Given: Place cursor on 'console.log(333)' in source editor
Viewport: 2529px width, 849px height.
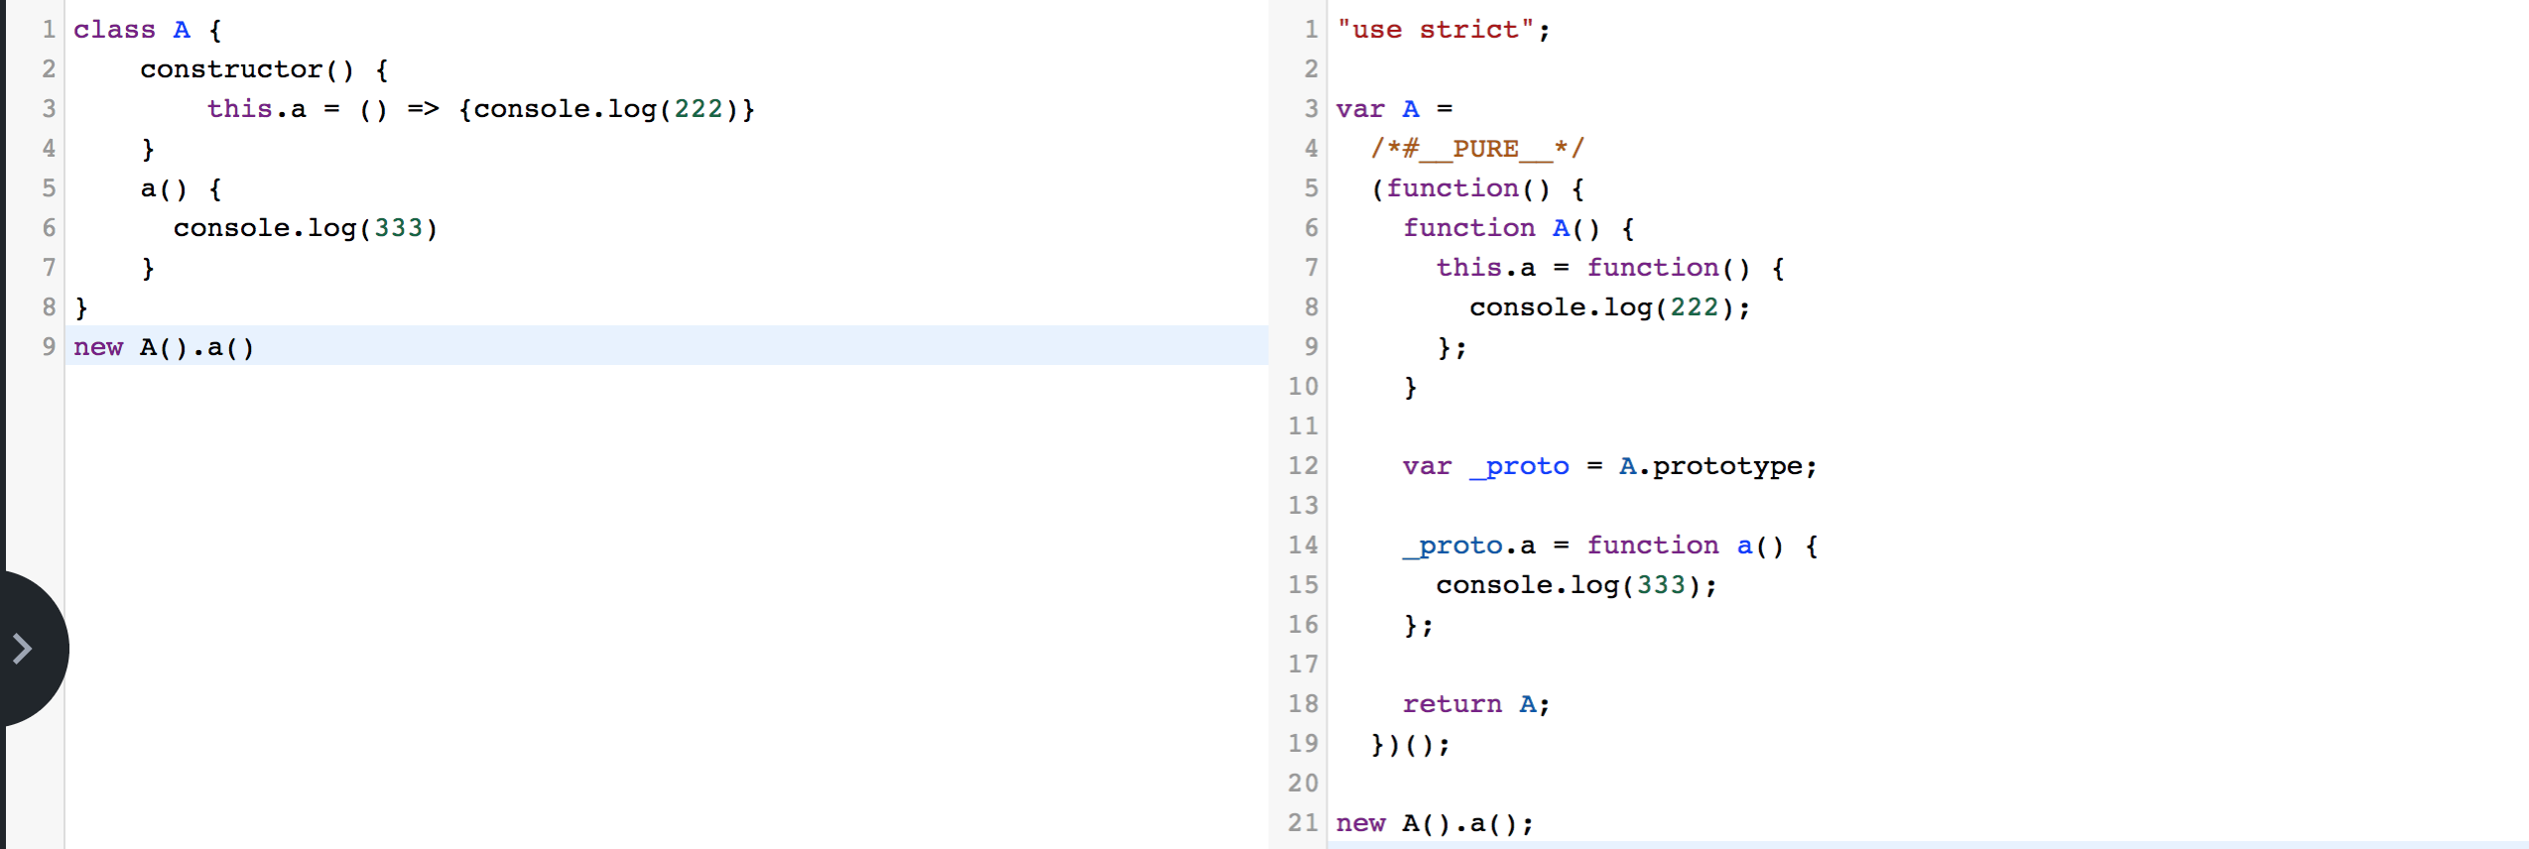Looking at the screenshot, I should (306, 228).
